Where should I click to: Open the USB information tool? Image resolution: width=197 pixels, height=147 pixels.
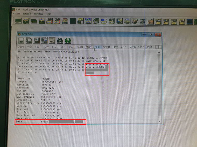(x=143, y=21)
